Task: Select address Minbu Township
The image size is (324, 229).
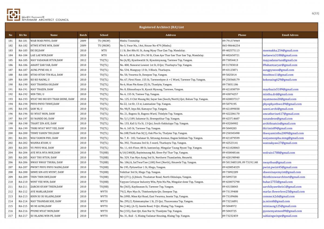Action: tap(130, 41)
